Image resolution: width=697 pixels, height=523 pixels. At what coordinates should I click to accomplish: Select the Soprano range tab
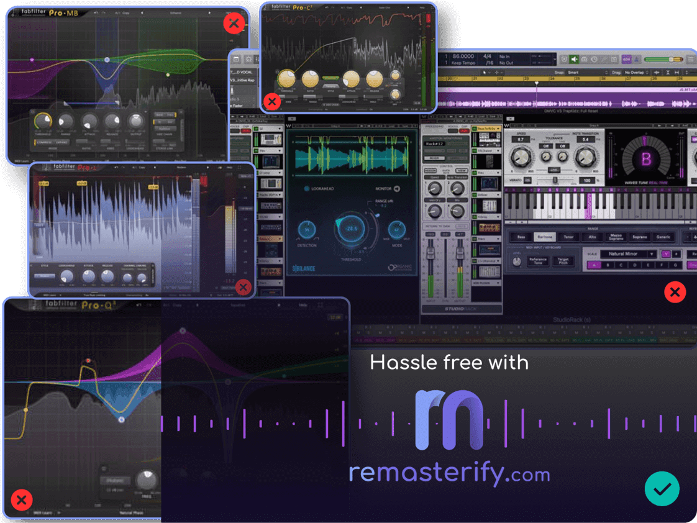640,237
